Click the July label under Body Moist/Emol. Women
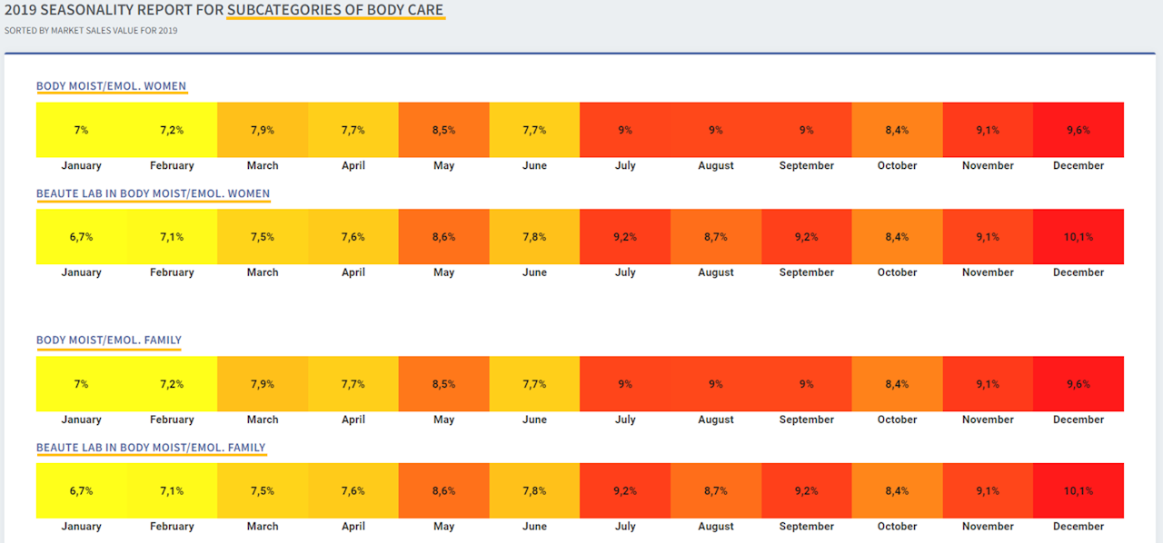The image size is (1163, 543). pos(625,165)
